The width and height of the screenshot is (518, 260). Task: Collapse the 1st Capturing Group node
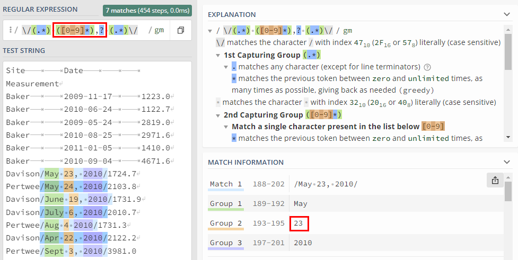[x=218, y=55]
